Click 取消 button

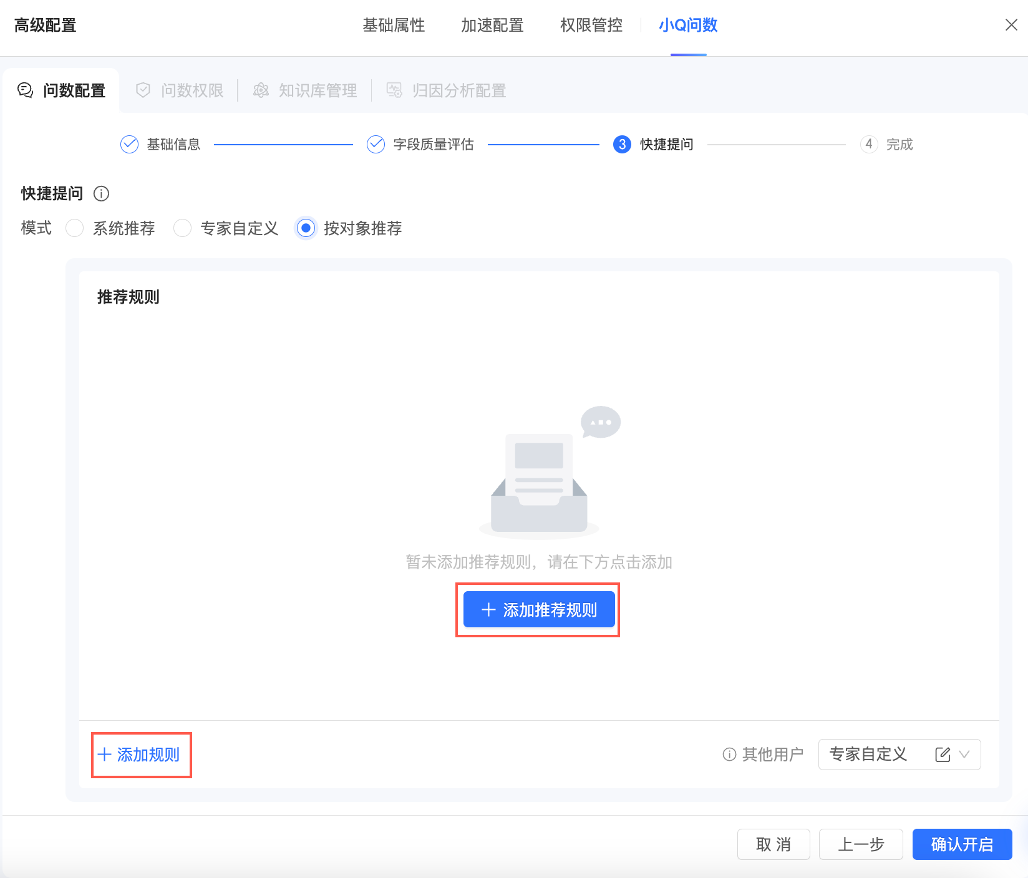773,844
